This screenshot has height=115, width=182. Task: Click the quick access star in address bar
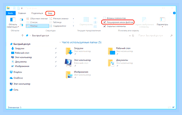(27, 35)
